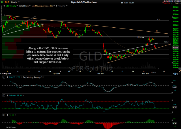Viewport: 181px width, 129px height.
Task: Click the RSI 25.34 value tag
Action: [174, 108]
